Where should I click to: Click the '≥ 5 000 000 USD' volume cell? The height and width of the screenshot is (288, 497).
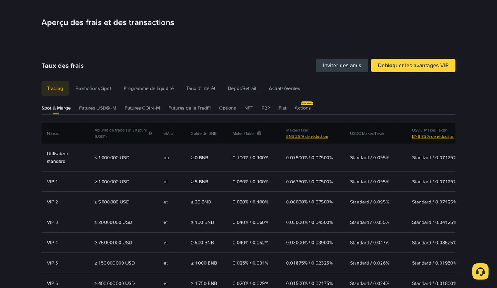112,202
